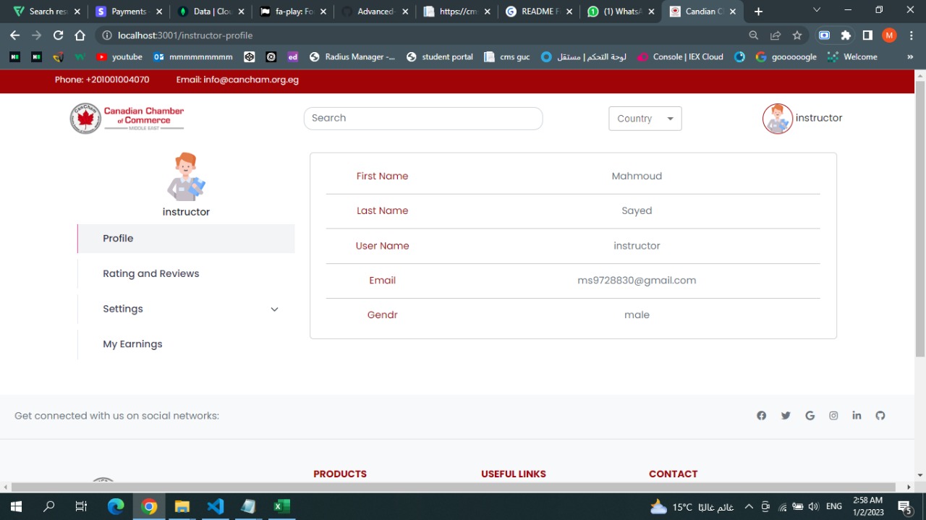Image resolution: width=926 pixels, height=520 pixels.
Task: Click the instructor avatar in the top right
Action: (777, 118)
